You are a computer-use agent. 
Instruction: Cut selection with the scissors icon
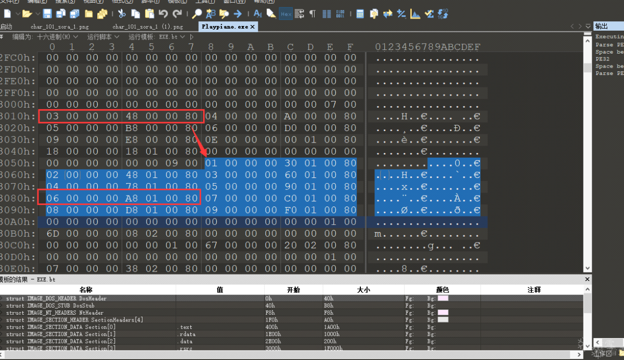point(122,14)
